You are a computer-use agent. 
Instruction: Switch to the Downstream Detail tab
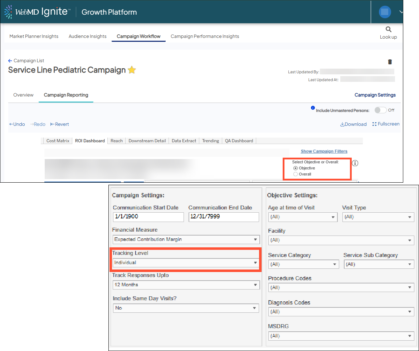click(147, 141)
